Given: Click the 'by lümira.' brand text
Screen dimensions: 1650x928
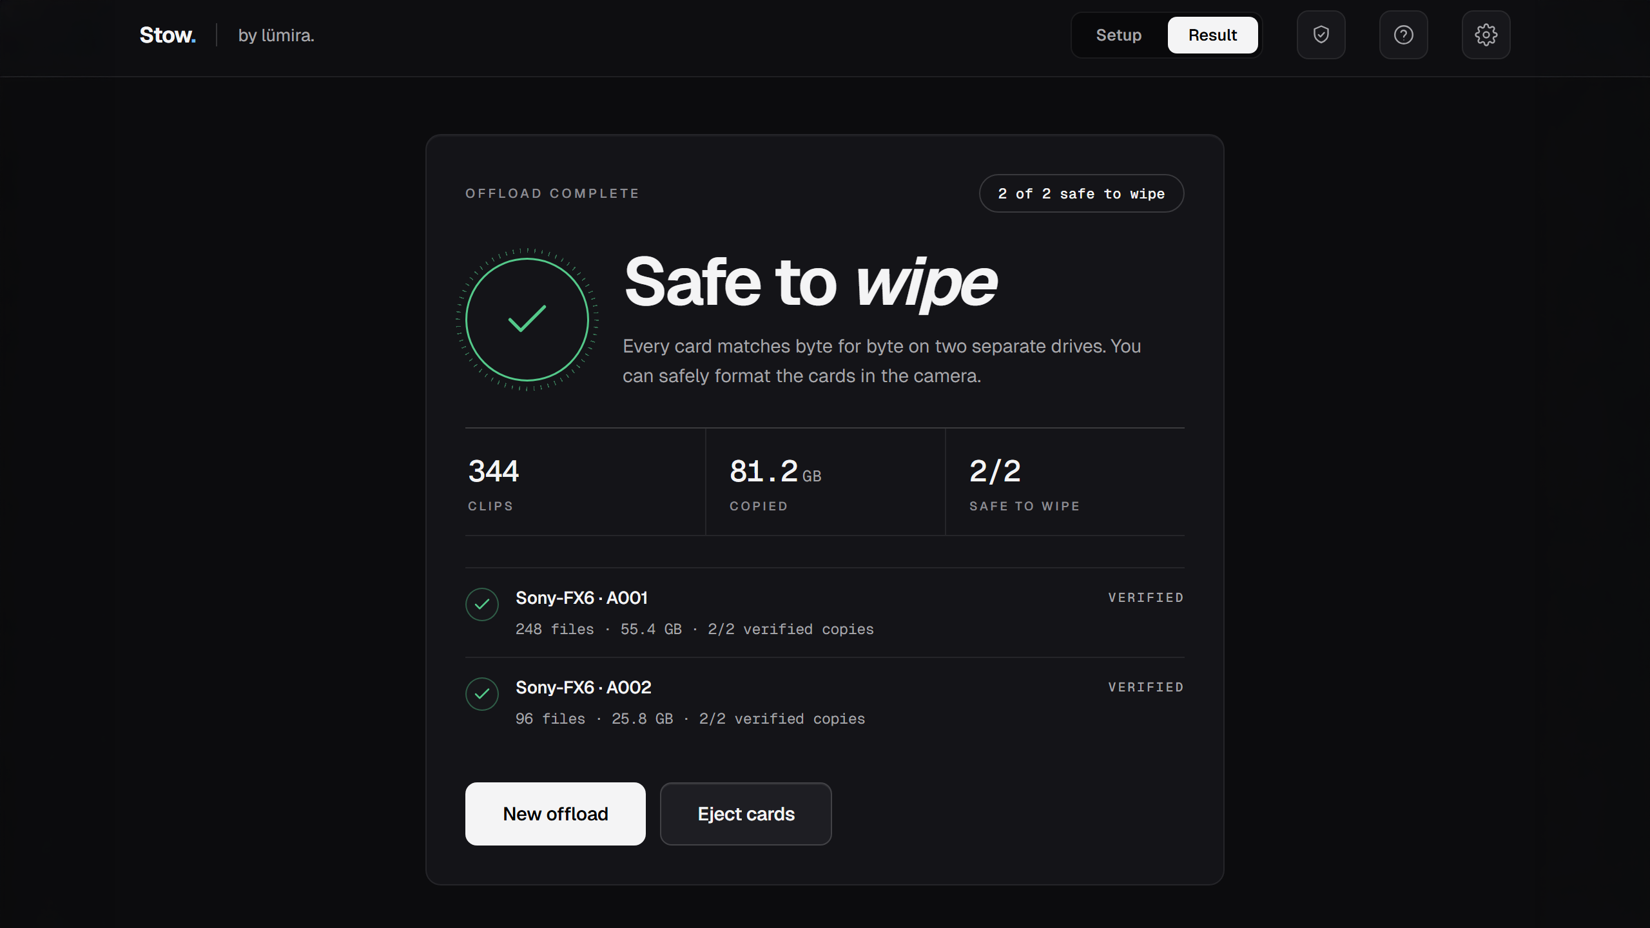Looking at the screenshot, I should 276,35.
